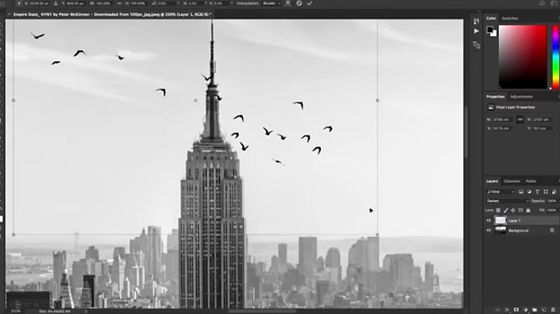Select the Background layer thumbnail

coord(501,230)
